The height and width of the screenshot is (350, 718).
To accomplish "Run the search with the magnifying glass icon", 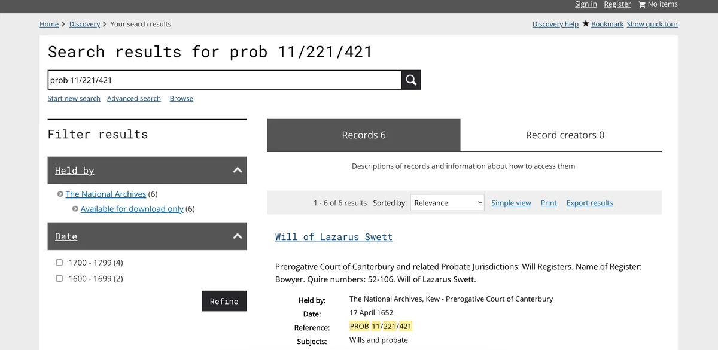I will 410,79.
